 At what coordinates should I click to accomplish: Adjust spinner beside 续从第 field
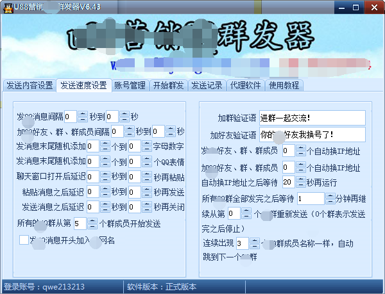[x=246, y=214]
